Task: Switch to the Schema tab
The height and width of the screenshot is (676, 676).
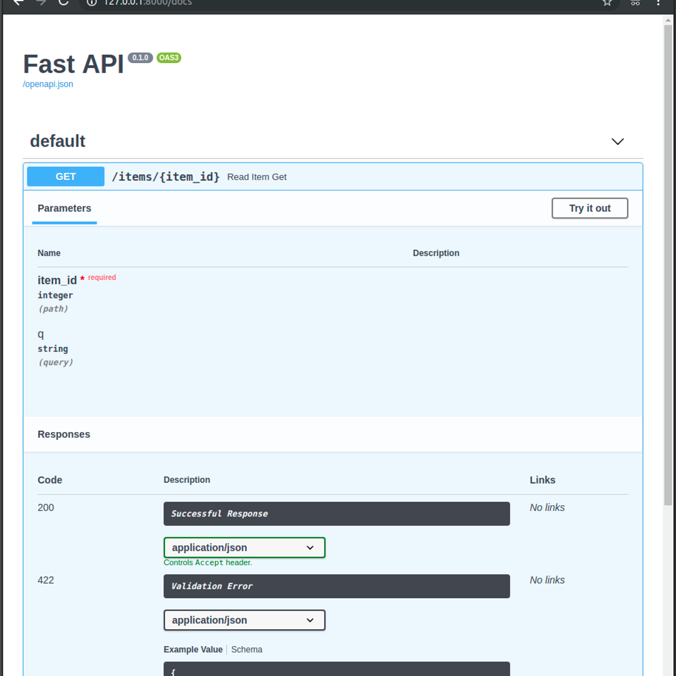Action: pos(246,649)
